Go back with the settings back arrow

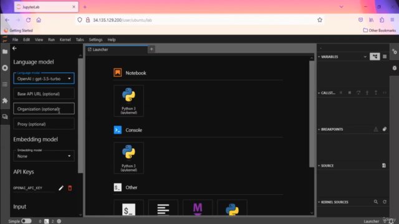[14, 49]
